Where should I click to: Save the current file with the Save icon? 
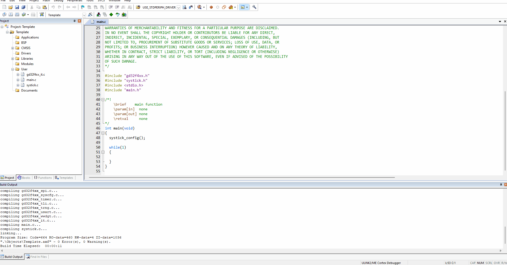tap(17, 7)
